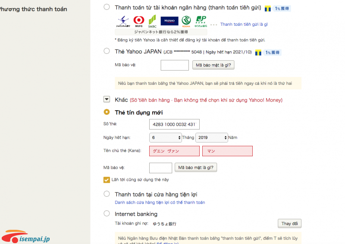
Task: Toggle 'Lần tới cũng sử dụng thẻ này' checkbox
Action: 107,180
